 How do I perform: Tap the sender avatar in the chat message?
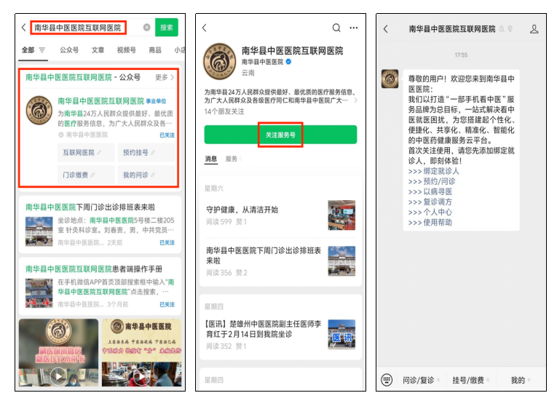click(390, 79)
